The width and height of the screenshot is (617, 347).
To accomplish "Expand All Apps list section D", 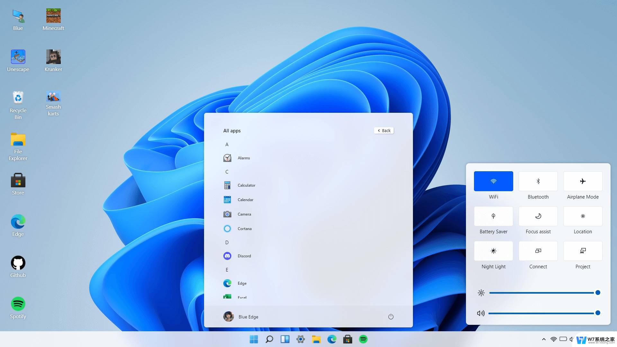I will [x=227, y=242].
